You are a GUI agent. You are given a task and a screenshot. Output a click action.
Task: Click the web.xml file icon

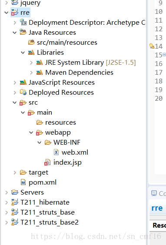click(56, 152)
